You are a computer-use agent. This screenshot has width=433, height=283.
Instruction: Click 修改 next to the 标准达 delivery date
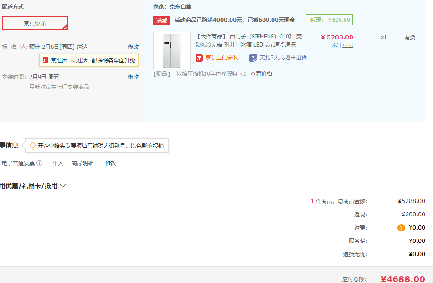tap(133, 47)
